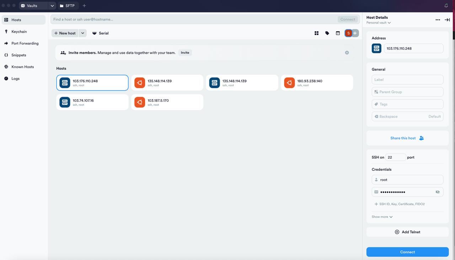Click Share this host link
Screen dimensions: 455x260
coord(407,138)
